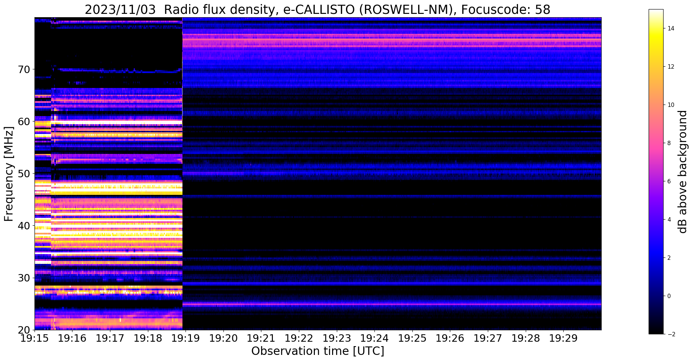Click the 'Observation time [UTC]' axis label

(x=318, y=351)
